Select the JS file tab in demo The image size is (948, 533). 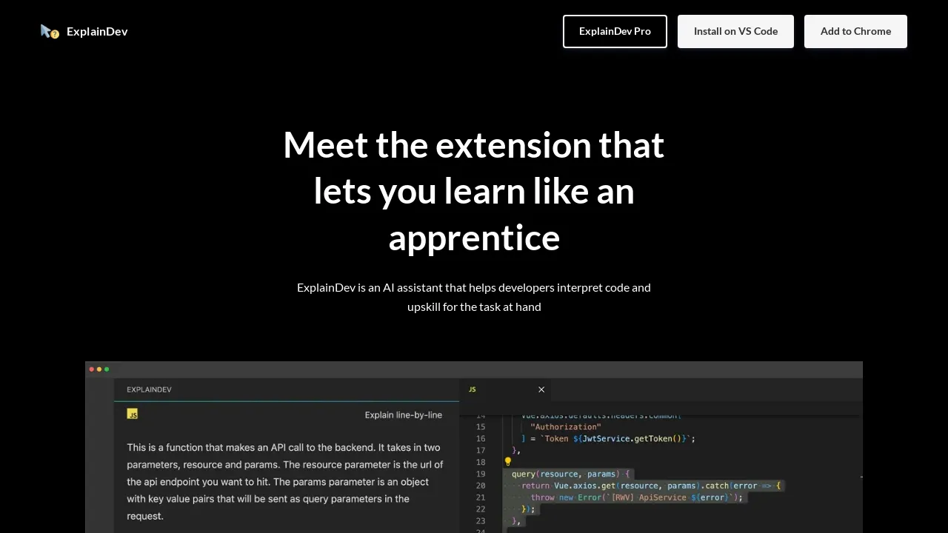pos(504,389)
